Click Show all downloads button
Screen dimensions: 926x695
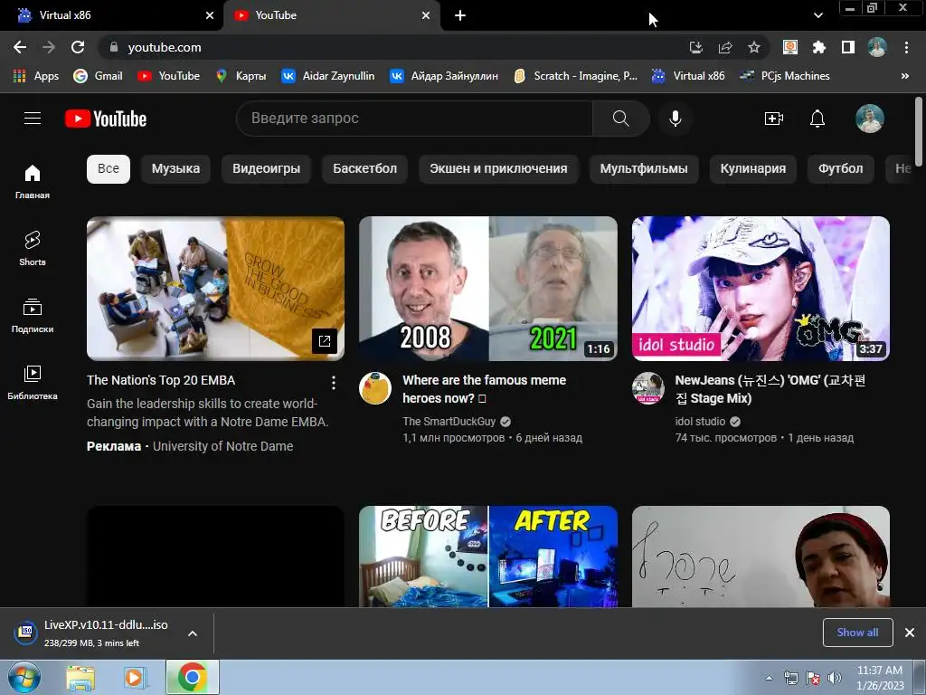coord(857,633)
